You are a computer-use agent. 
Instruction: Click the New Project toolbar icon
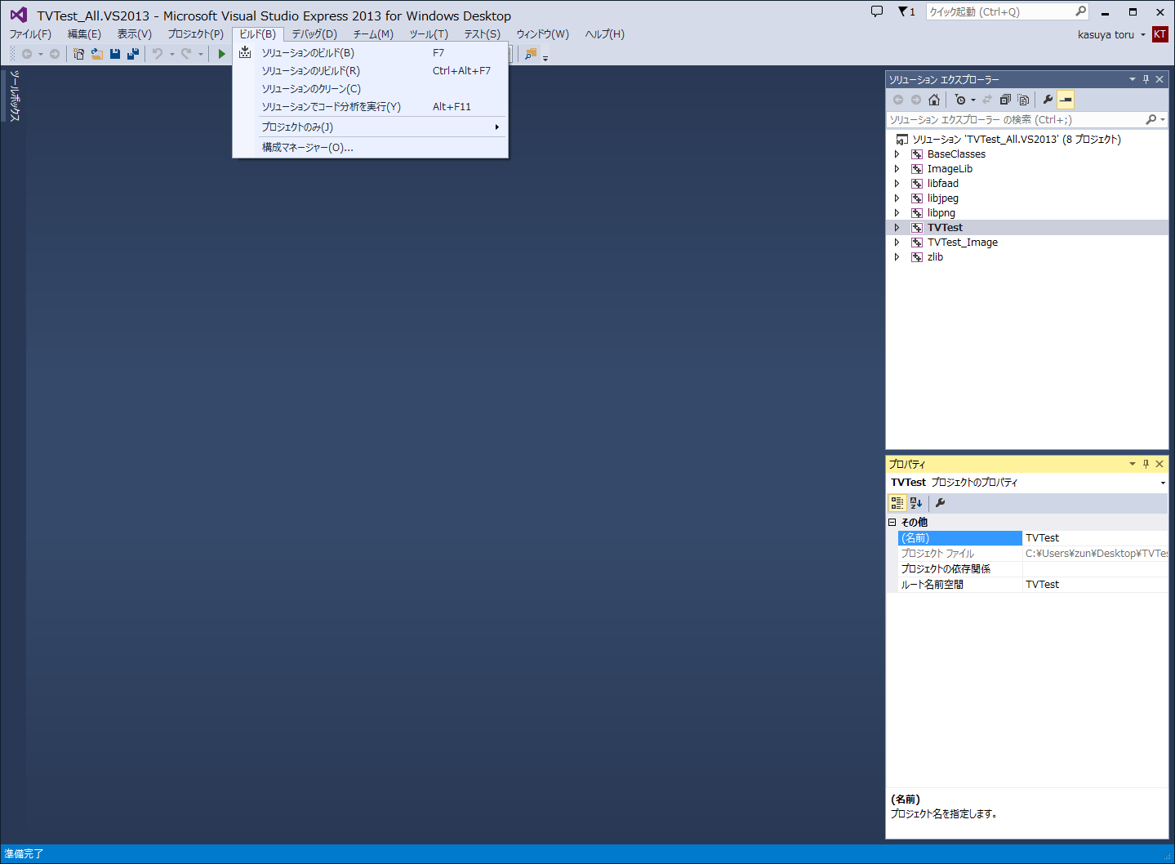pyautogui.click(x=78, y=54)
